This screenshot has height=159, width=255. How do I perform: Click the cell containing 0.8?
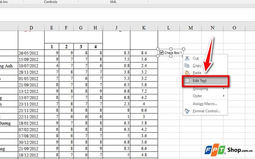pyautogui.click(x=116, y=66)
